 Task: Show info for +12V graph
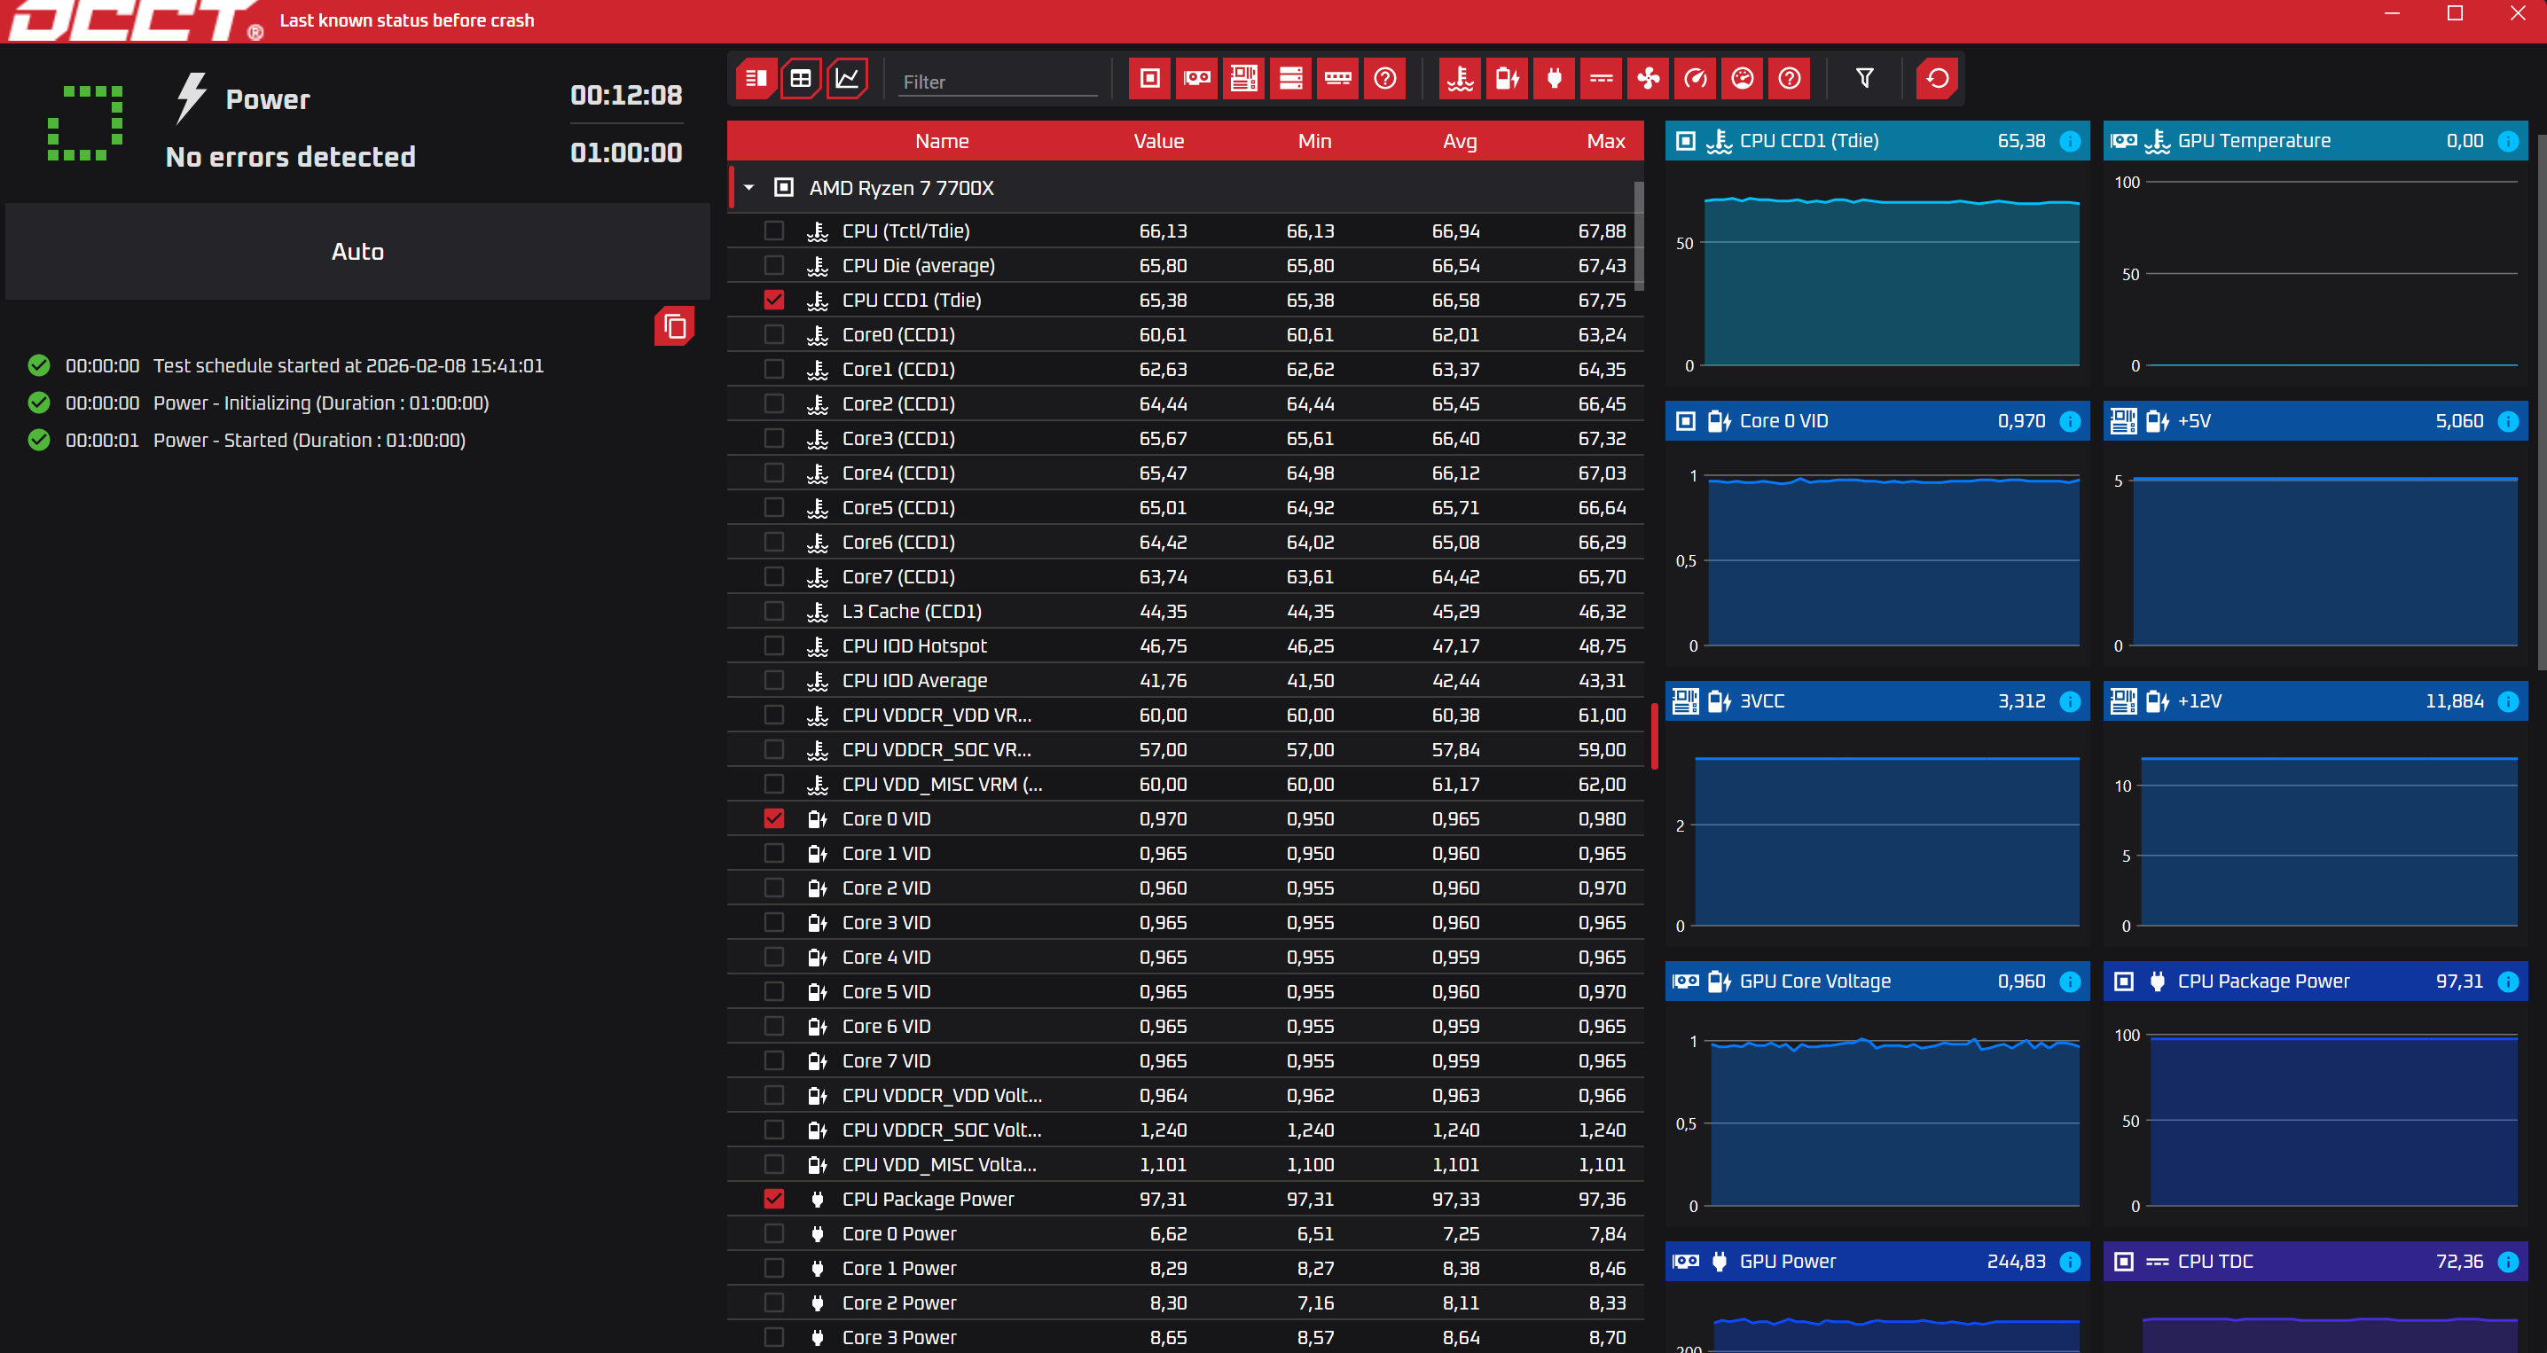point(2507,701)
